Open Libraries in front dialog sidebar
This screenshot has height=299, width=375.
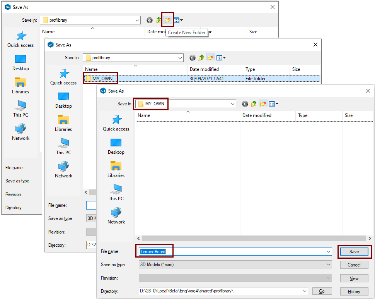[x=116, y=169]
